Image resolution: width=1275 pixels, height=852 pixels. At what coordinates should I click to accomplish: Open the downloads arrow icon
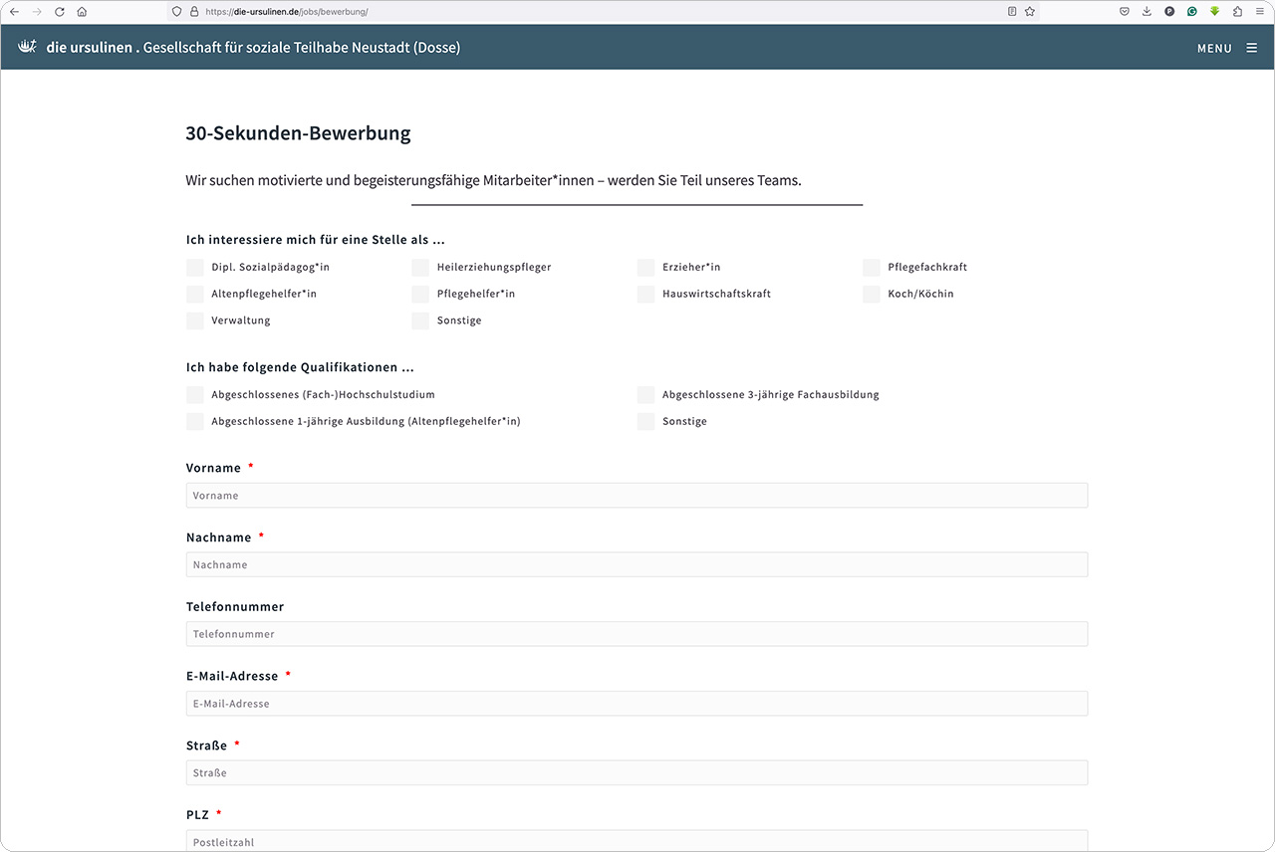tap(1147, 12)
